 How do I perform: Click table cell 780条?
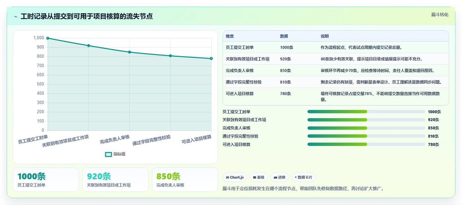pos(285,94)
